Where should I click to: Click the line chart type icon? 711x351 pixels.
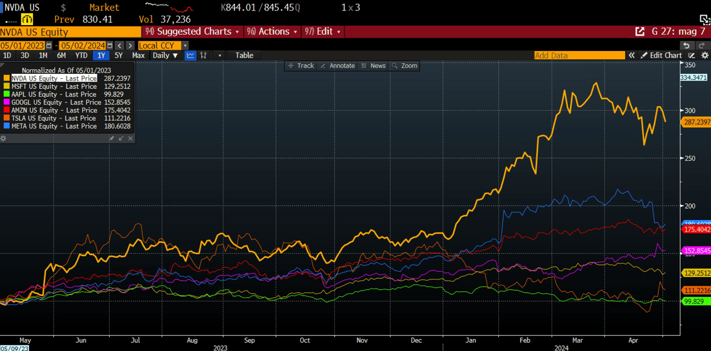click(191, 55)
